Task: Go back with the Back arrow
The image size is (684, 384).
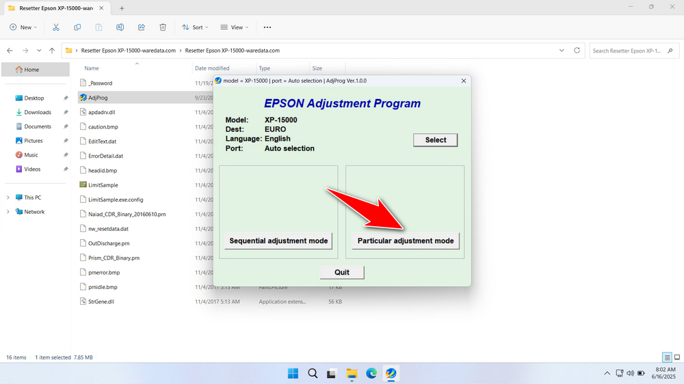Action: [x=10, y=51]
